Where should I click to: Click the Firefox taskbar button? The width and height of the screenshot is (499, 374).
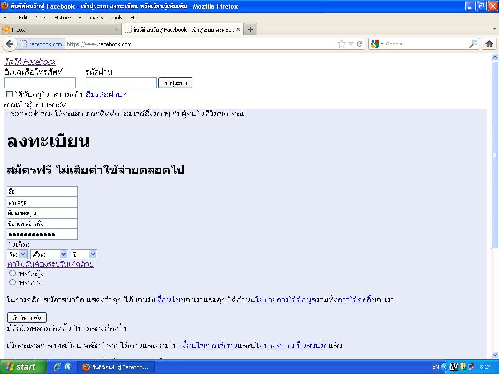click(x=116, y=367)
